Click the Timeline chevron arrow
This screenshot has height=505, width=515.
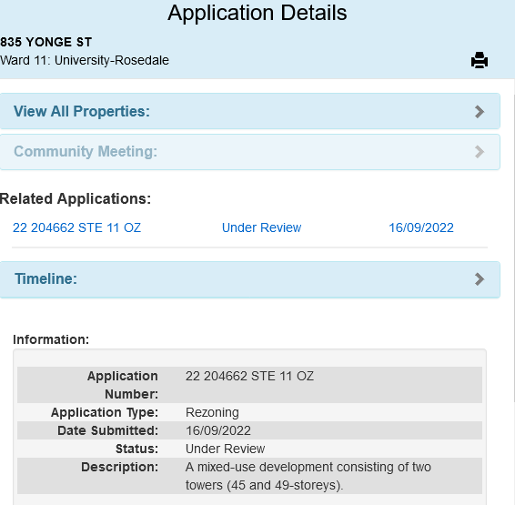[x=480, y=279]
